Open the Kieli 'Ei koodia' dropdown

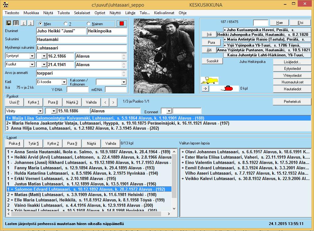point(64,82)
